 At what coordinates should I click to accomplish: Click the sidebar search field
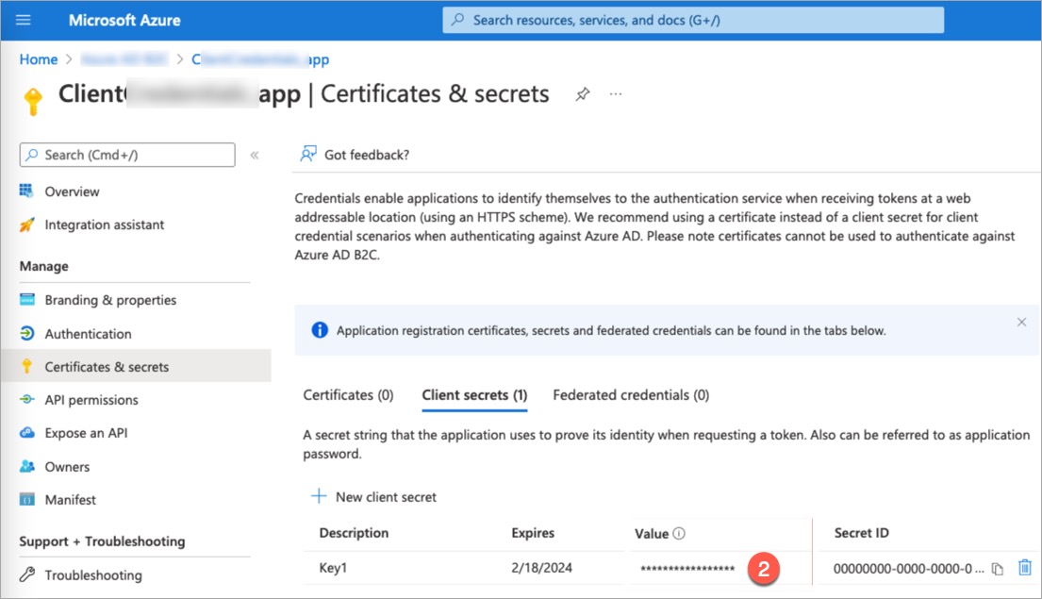point(127,155)
